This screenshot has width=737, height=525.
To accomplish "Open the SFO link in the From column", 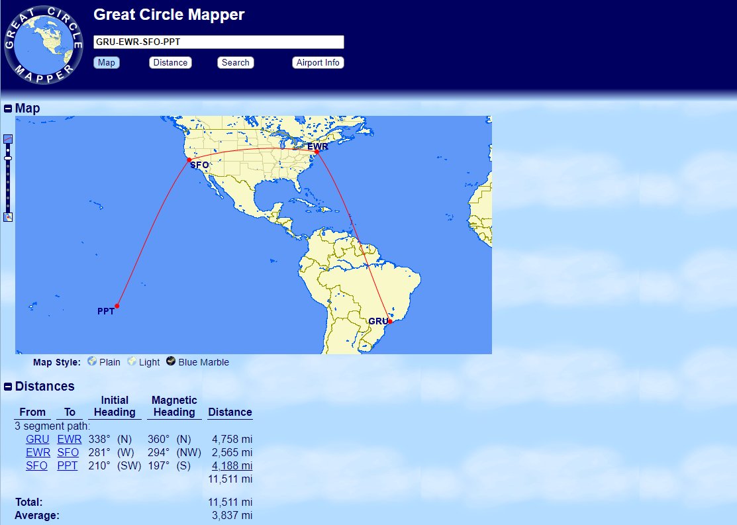I will [x=36, y=466].
